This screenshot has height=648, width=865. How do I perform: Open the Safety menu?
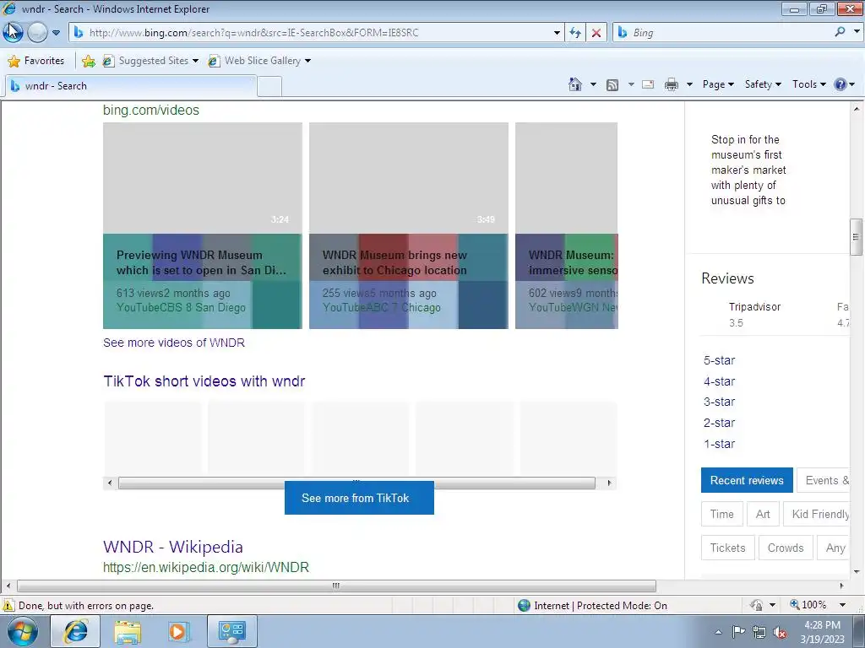763,84
